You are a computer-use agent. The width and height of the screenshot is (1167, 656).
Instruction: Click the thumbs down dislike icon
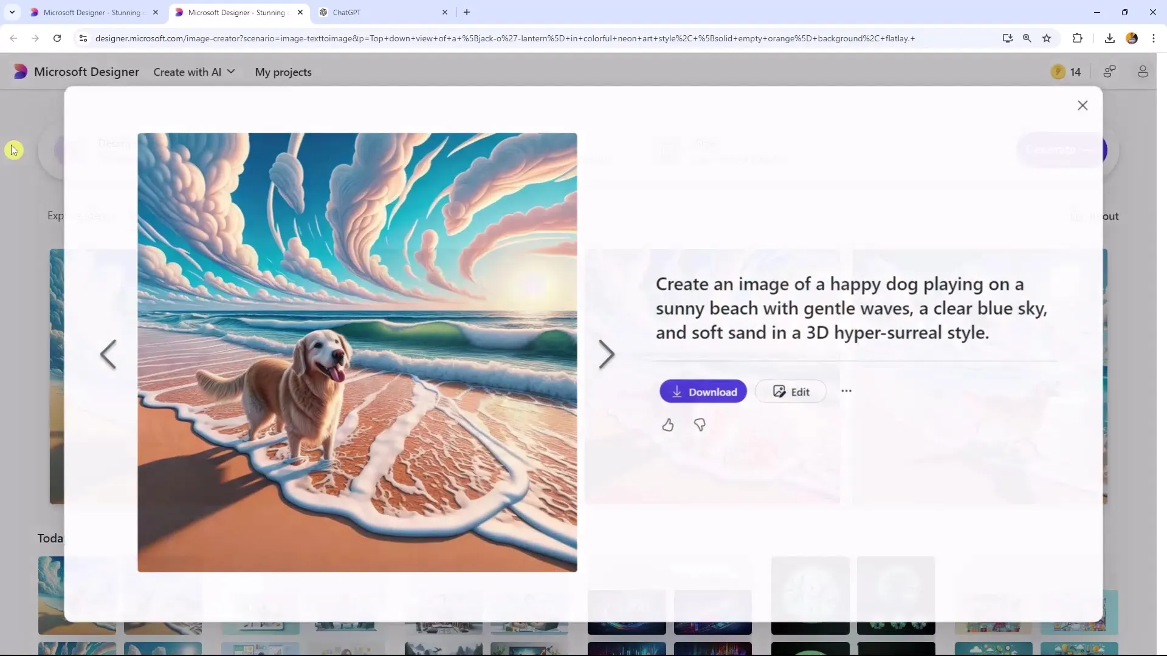pyautogui.click(x=700, y=424)
